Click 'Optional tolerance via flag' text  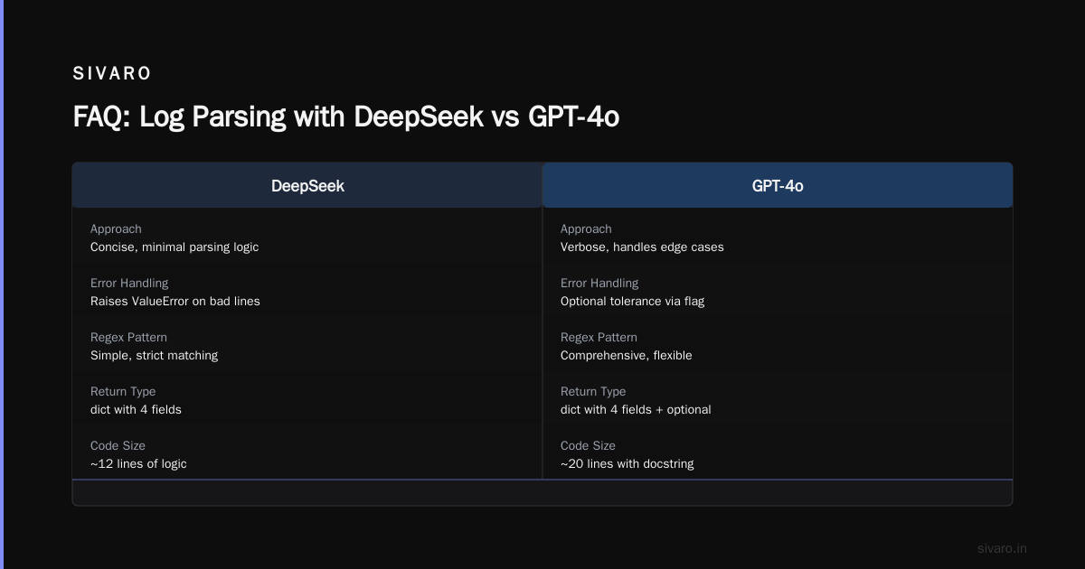pos(632,301)
